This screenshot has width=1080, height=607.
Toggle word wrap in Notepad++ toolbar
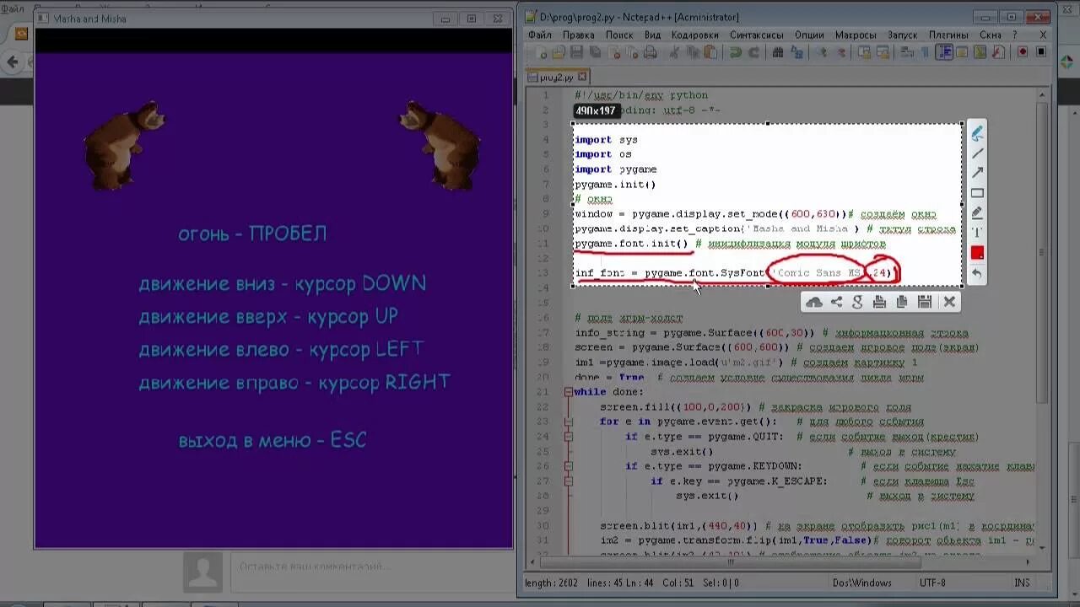[x=906, y=52]
